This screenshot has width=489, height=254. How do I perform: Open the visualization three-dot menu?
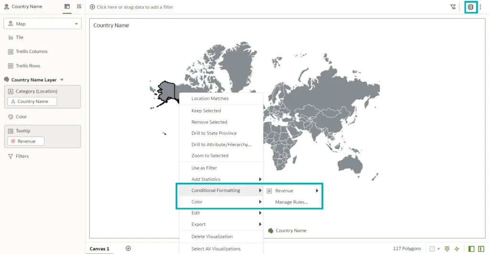pos(481,7)
